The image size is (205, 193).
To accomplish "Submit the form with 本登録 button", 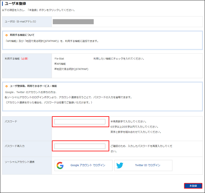I will point(193,186).
